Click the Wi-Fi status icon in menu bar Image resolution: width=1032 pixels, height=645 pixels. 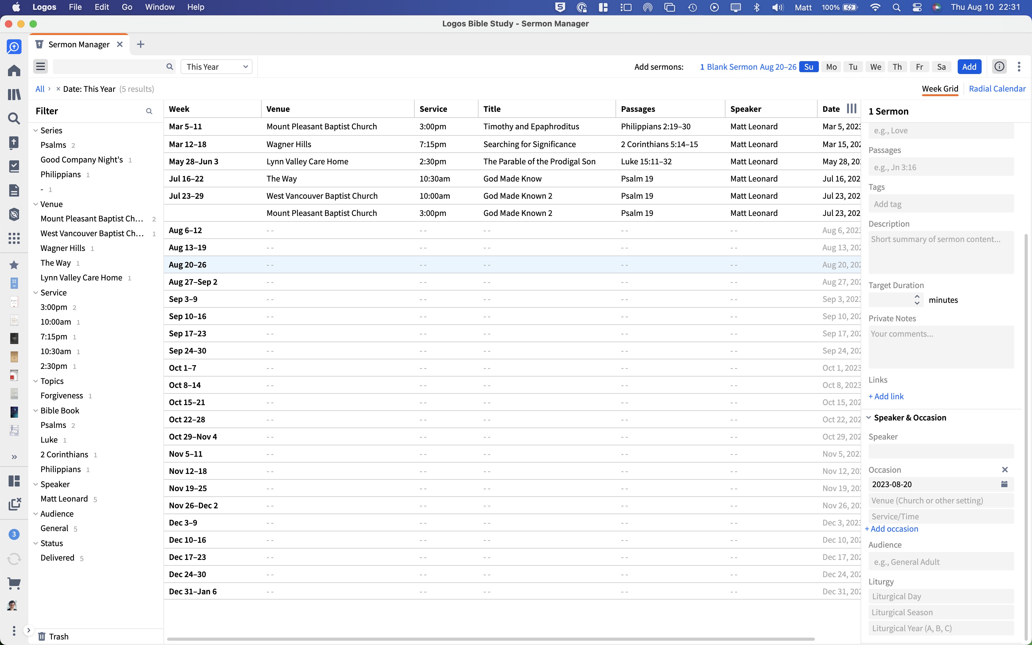(x=875, y=7)
